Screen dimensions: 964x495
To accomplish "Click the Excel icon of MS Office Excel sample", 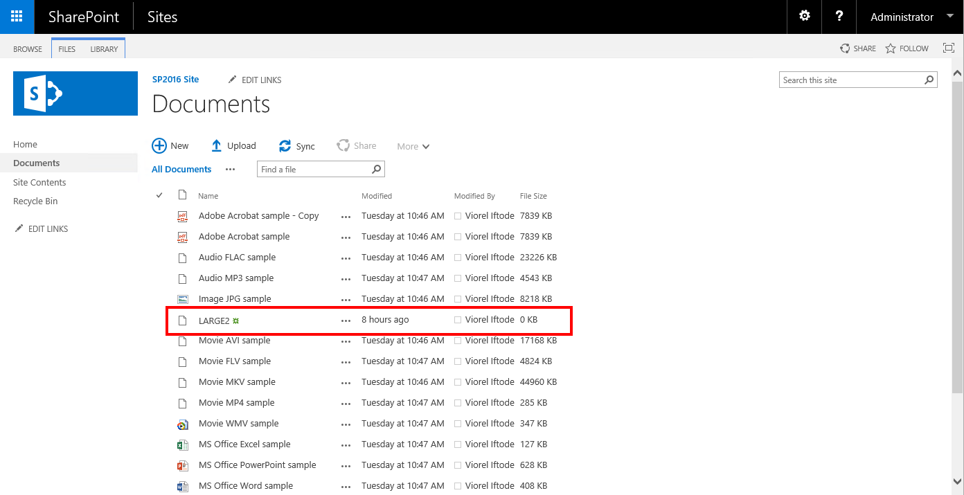I will point(183,444).
